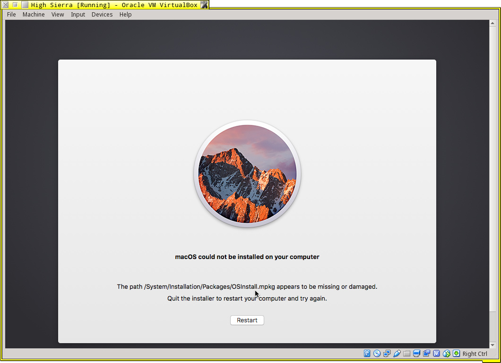Open the Devices menu

102,14
